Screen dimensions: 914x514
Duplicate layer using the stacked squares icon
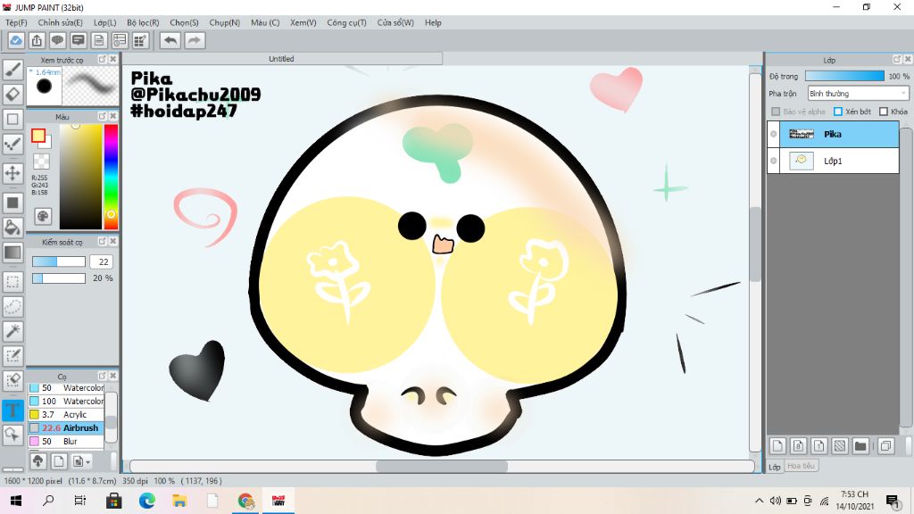(885, 446)
